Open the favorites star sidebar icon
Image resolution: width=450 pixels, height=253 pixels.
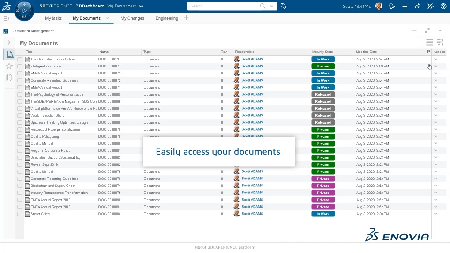[9, 66]
